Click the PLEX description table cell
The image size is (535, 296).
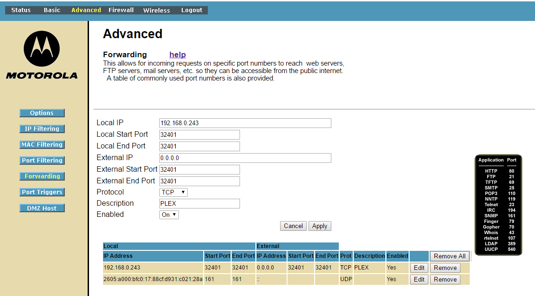click(x=370, y=268)
